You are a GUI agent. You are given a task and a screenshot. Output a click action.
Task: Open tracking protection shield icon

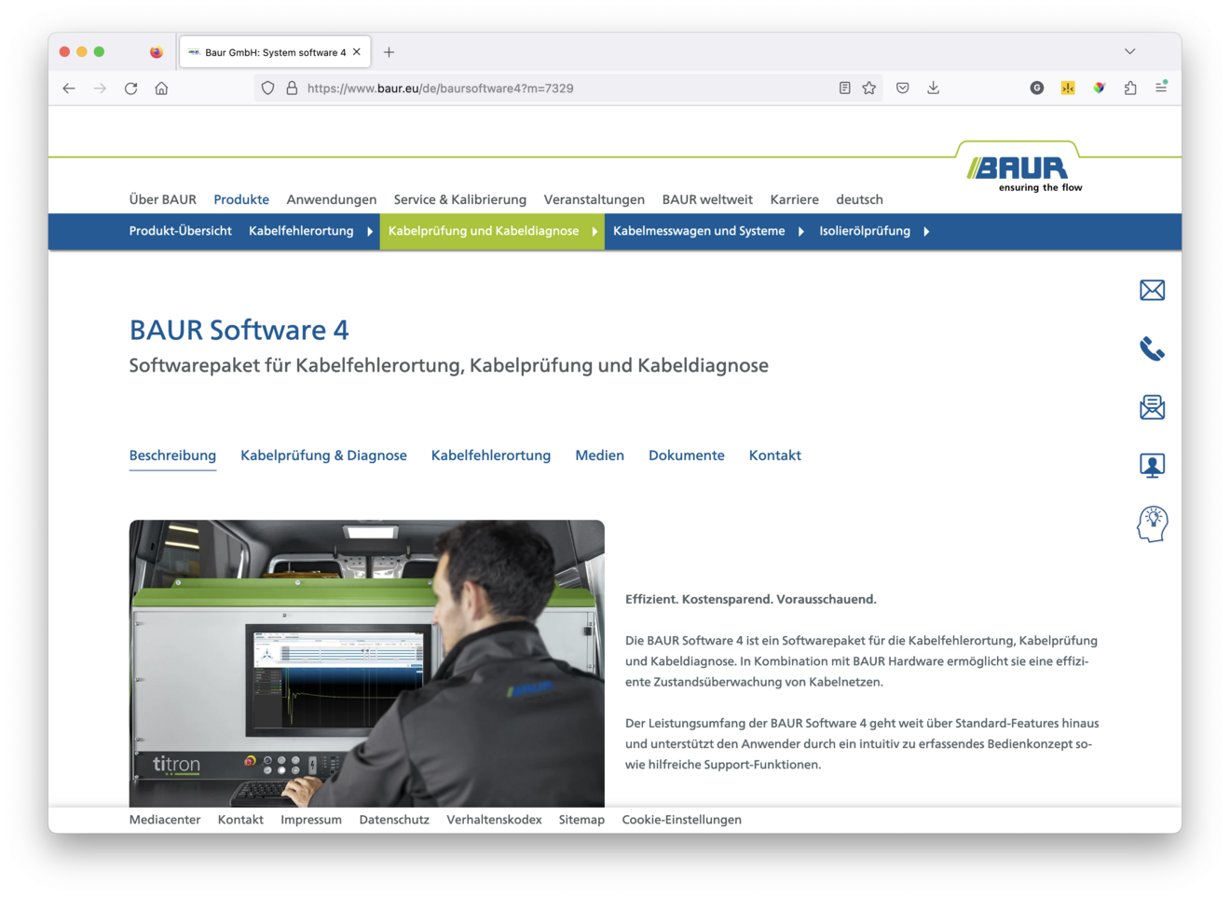pyautogui.click(x=267, y=88)
